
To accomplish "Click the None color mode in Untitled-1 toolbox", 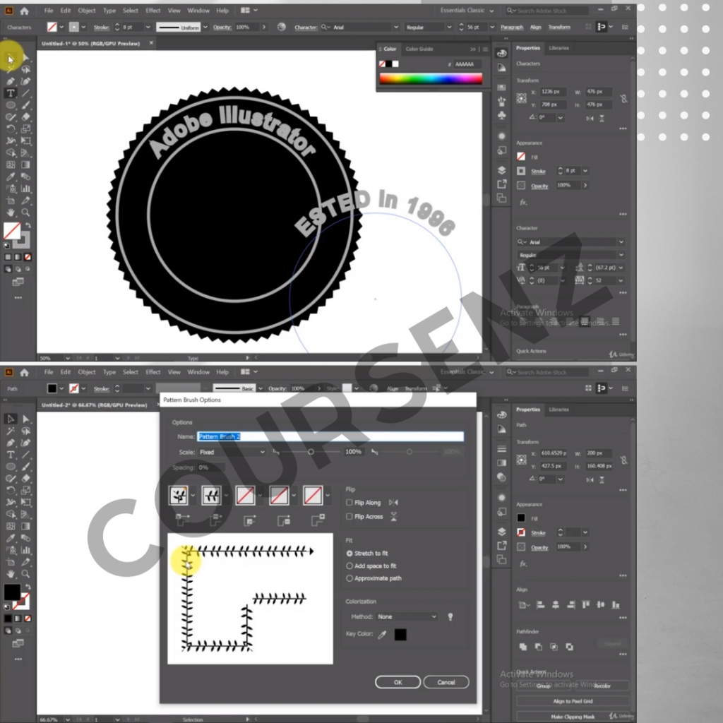I will point(28,257).
